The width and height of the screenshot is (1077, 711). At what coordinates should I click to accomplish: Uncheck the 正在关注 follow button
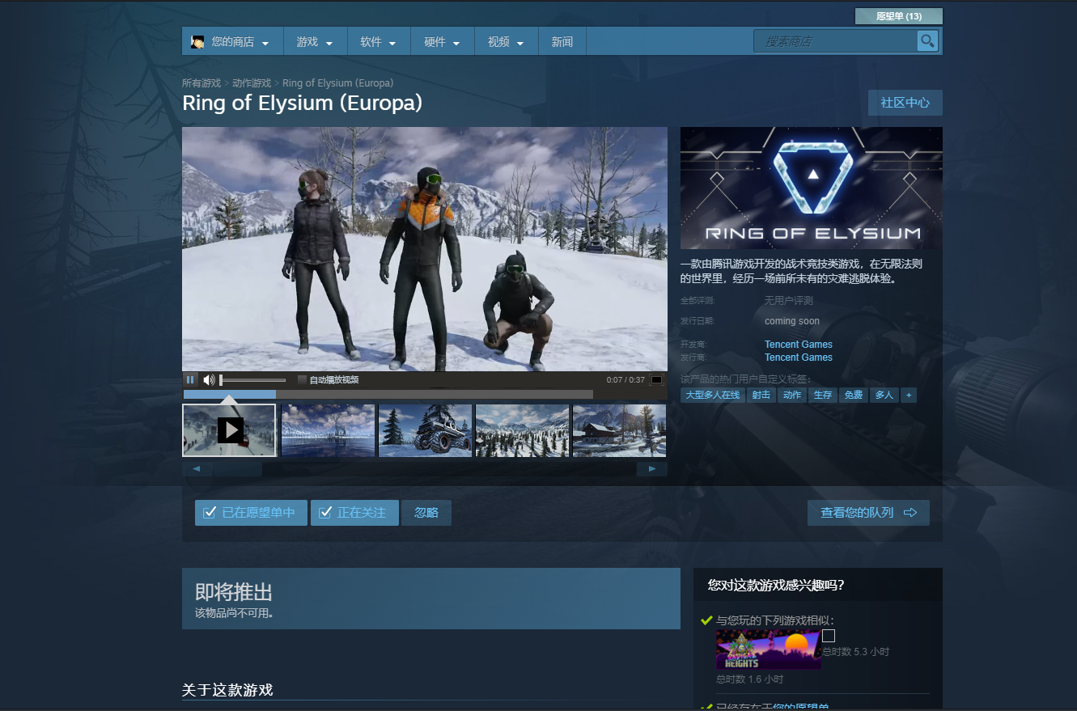pos(354,513)
